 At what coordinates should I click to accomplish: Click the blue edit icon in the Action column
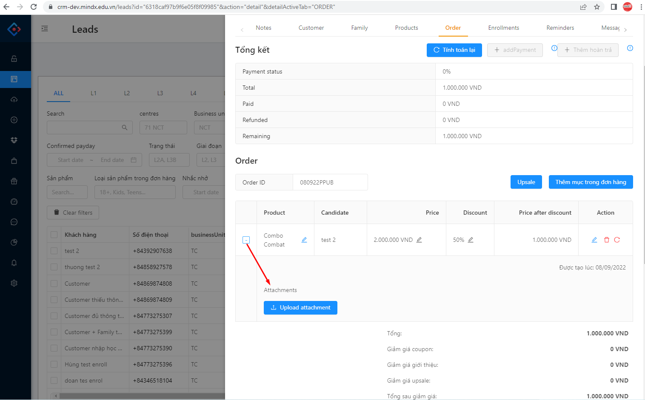coord(594,240)
